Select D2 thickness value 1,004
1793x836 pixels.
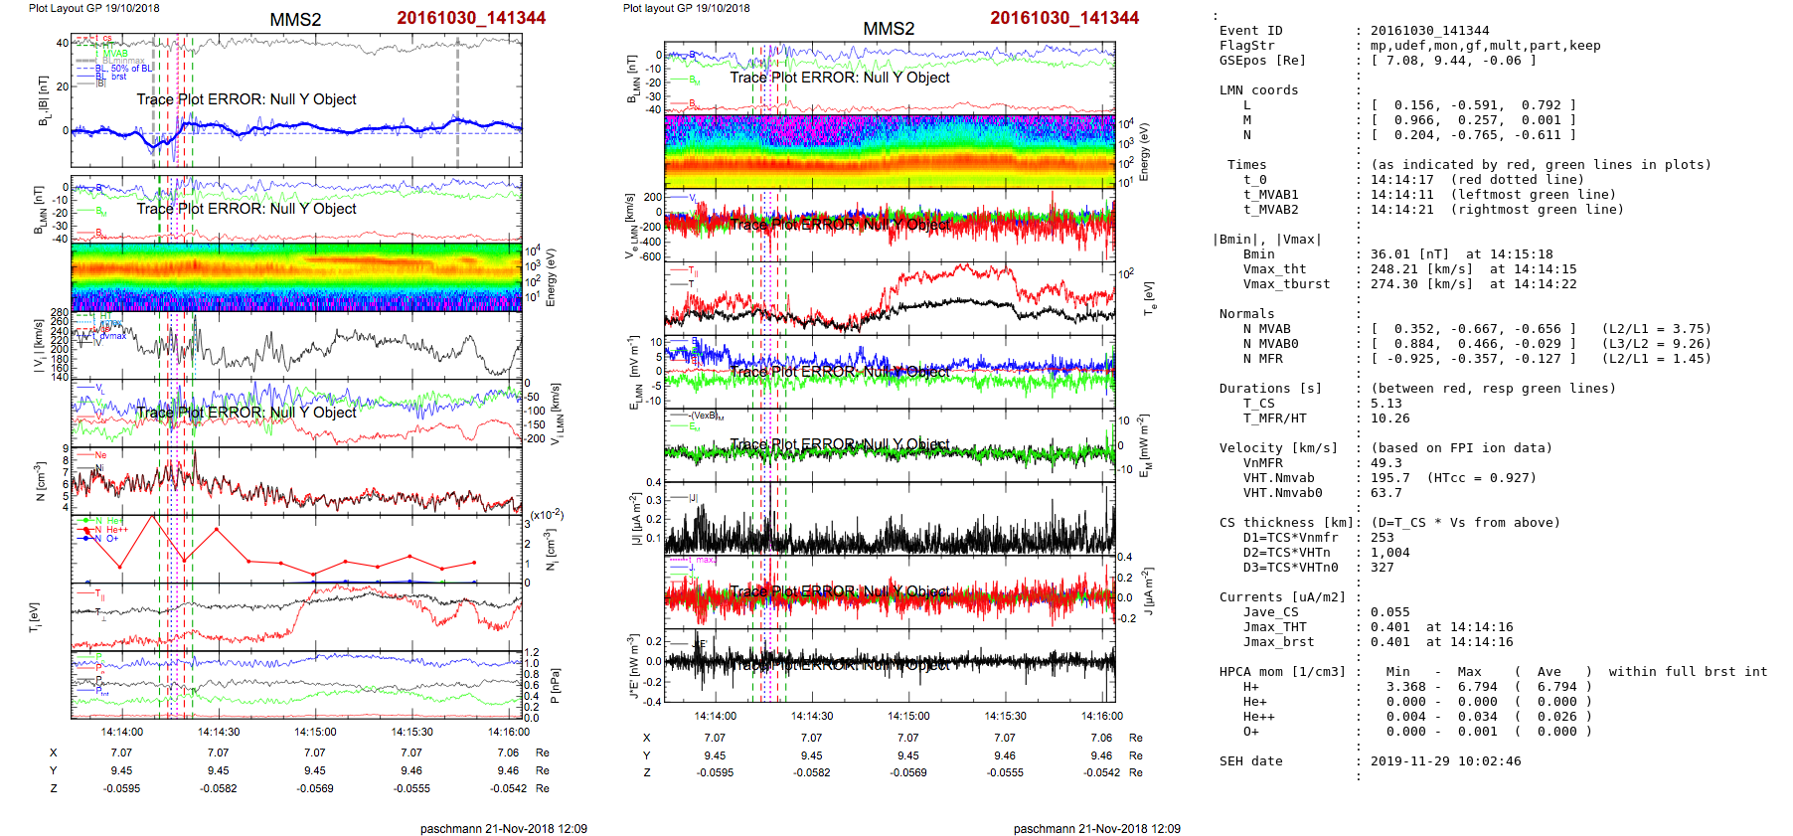click(1390, 553)
